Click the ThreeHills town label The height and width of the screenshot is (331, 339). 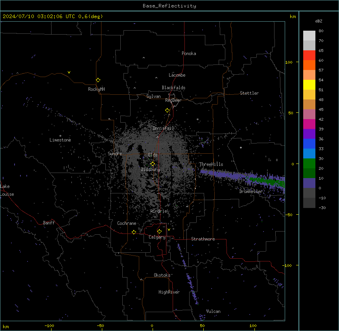[x=211, y=164]
